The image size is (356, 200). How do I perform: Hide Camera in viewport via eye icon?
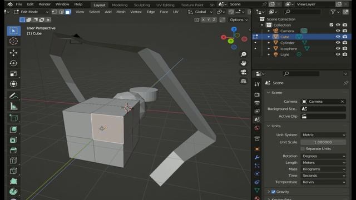coord(338,31)
